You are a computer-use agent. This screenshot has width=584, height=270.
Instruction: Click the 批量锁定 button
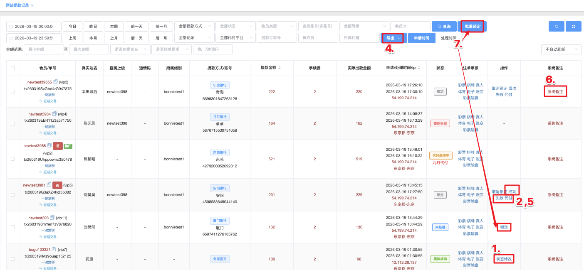click(x=472, y=27)
